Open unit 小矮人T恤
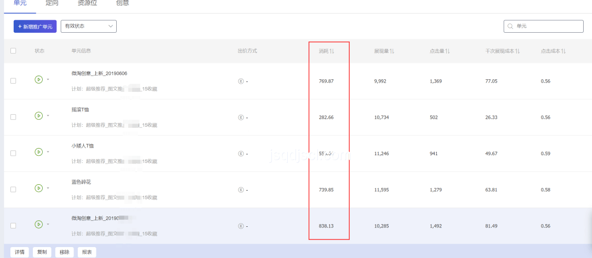This screenshot has height=258, width=592. (x=82, y=146)
